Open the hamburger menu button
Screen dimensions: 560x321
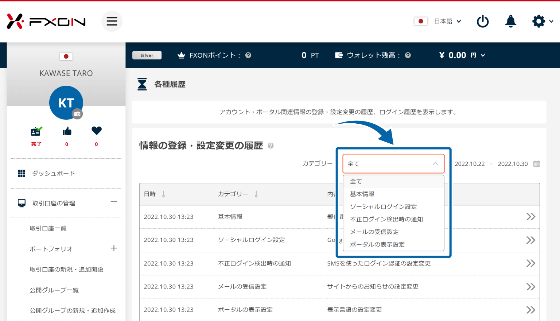click(x=112, y=21)
